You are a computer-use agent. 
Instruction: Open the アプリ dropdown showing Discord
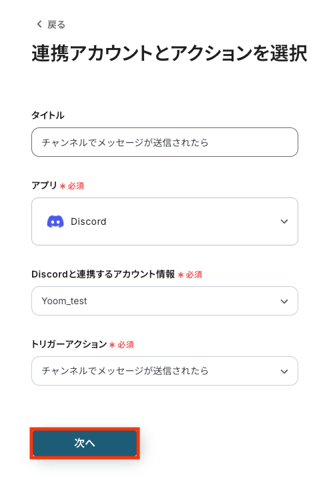click(165, 221)
